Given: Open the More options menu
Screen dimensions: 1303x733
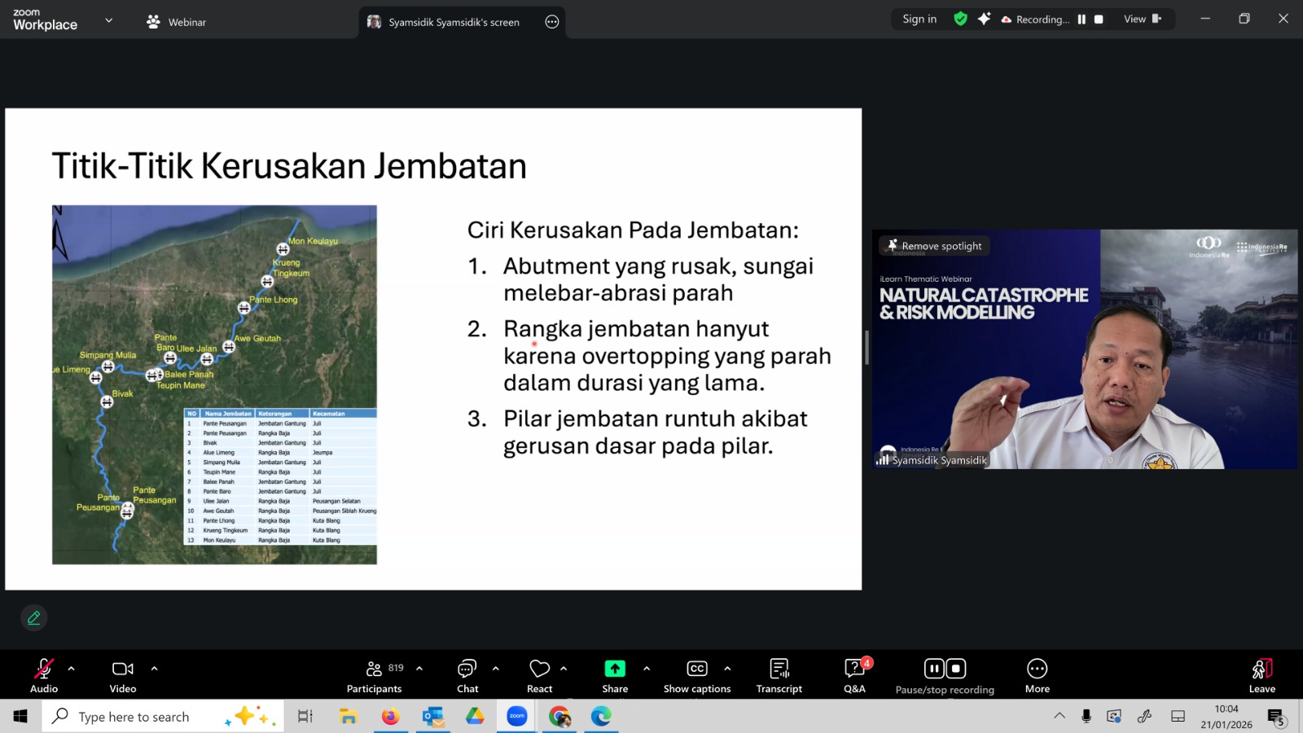Looking at the screenshot, I should (x=1037, y=676).
